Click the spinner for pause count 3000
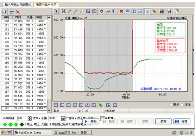 point(63,118)
